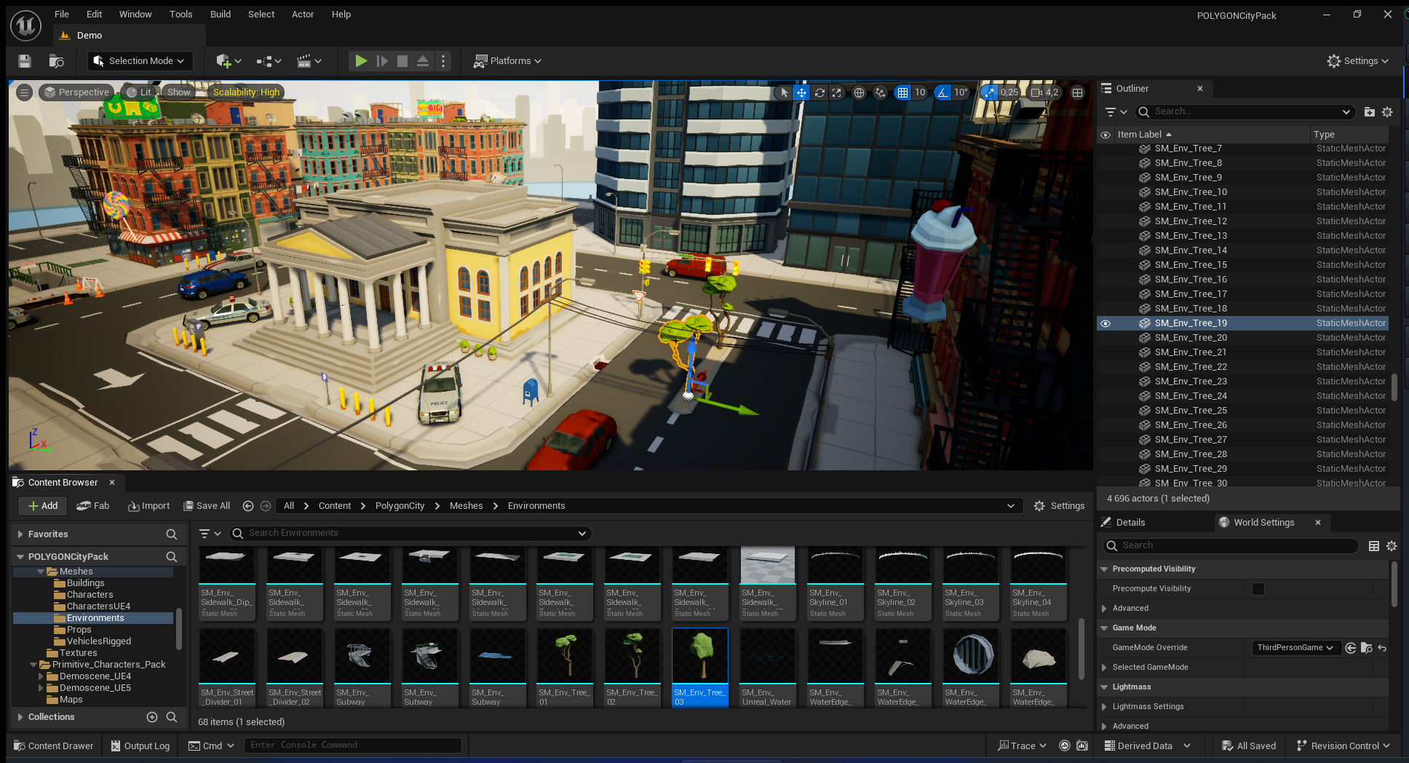Image resolution: width=1409 pixels, height=763 pixels.
Task: Click the Enter Console Command field
Action: click(353, 746)
